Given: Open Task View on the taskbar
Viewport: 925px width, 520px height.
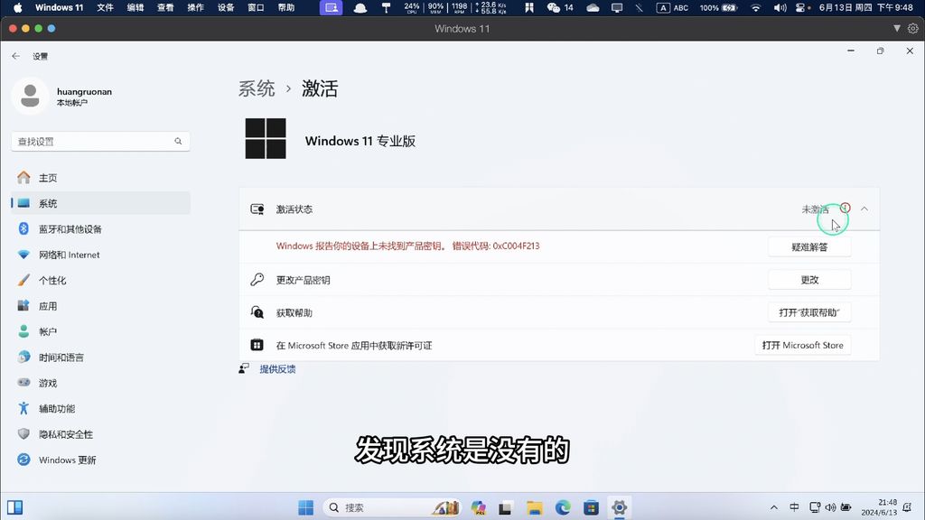Looking at the screenshot, I should (x=506, y=507).
